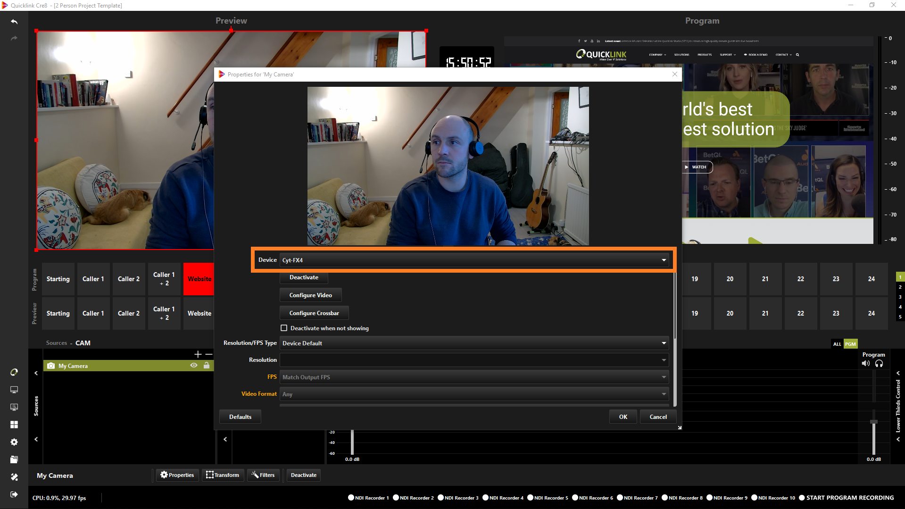Add a new source with plus icon
The width and height of the screenshot is (905, 509).
click(198, 354)
